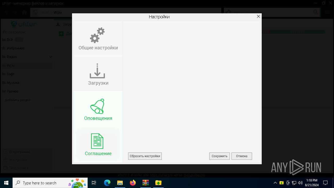Open the notification center

tap(325, 183)
